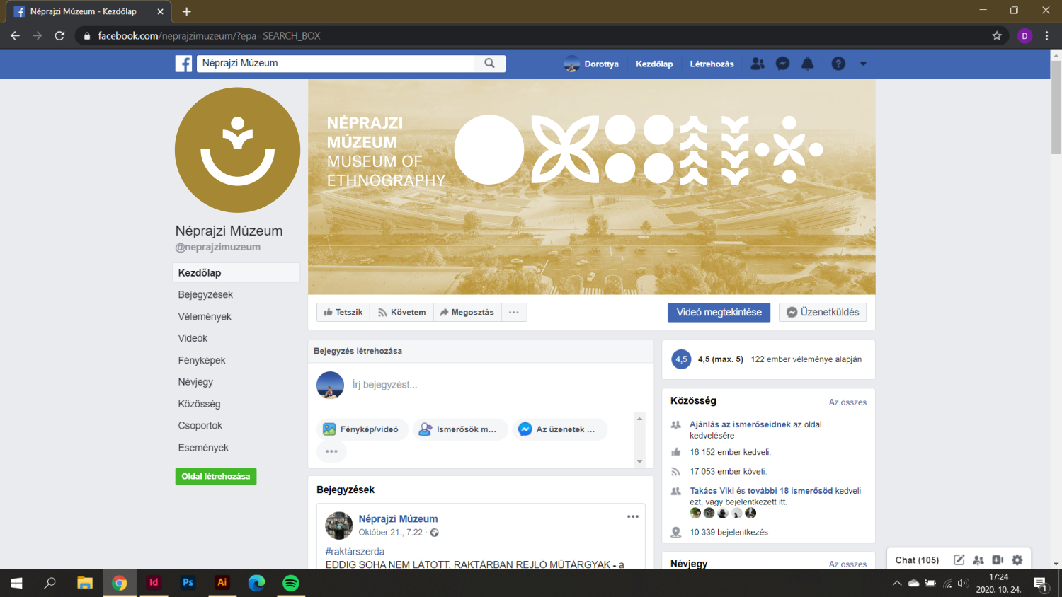Screen dimensions: 1062x597
Task: Expand the account menu arrow
Action: (863, 64)
